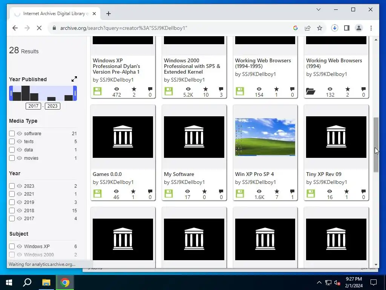This screenshot has height=290, width=386.
Task: Open the tab search dropdown chevron
Action: tap(318, 9)
